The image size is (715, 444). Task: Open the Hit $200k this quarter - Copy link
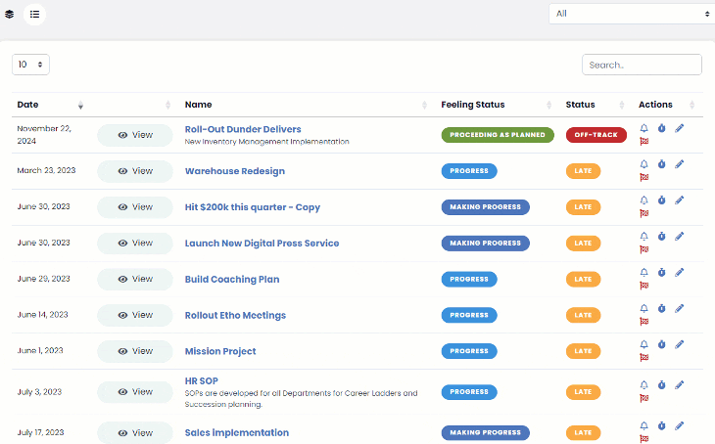pyautogui.click(x=252, y=207)
